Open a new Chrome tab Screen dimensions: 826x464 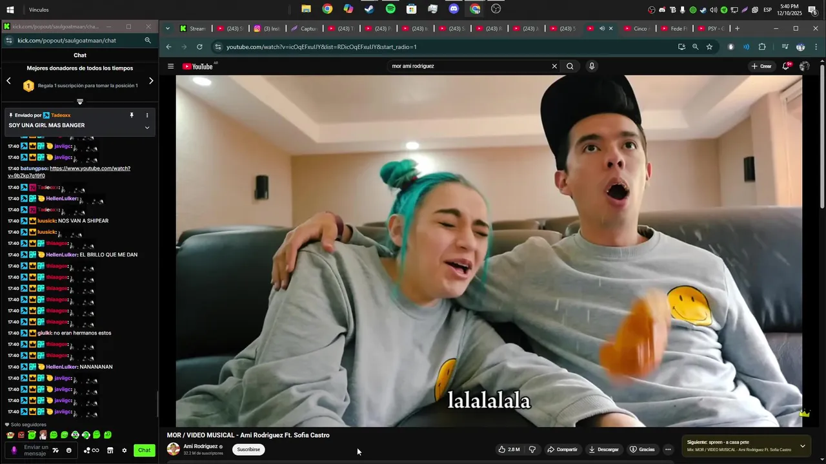pyautogui.click(x=737, y=28)
